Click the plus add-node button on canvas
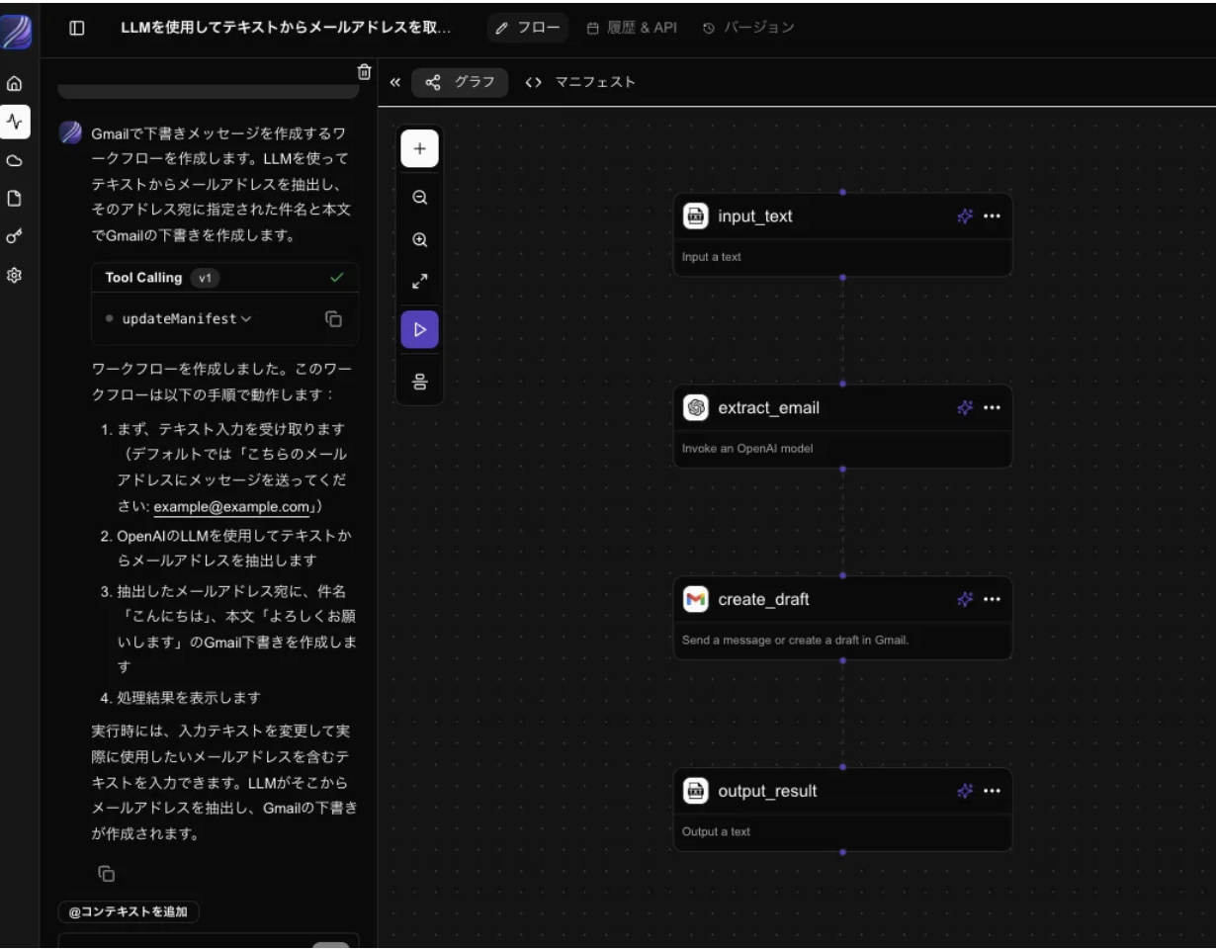1216x949 pixels. coord(419,148)
